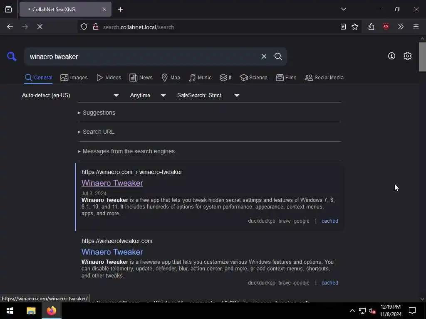Switch to the News tab
This screenshot has height=319, width=426.
(141, 78)
